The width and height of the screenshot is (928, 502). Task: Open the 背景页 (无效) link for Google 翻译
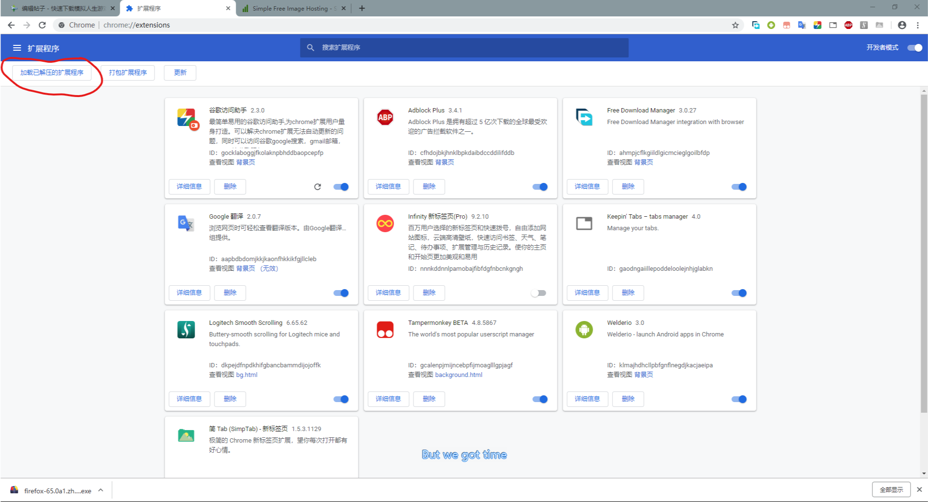click(x=257, y=268)
